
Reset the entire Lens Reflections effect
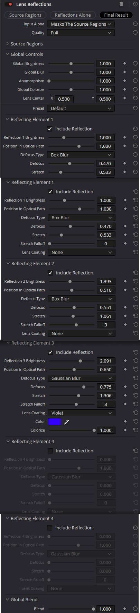pos(135,4)
